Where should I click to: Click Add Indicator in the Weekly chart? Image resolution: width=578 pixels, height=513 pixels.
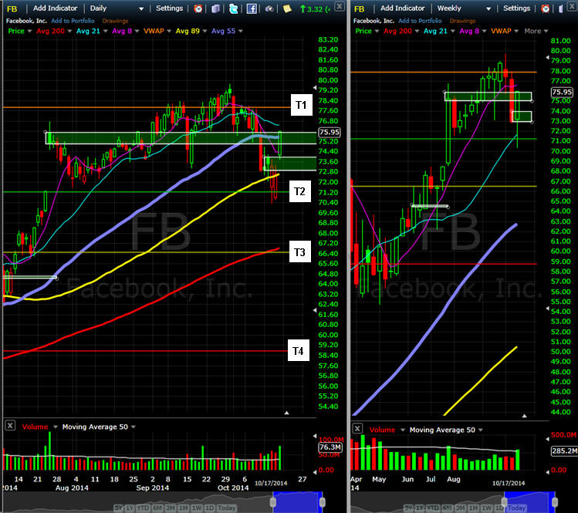[x=403, y=8]
